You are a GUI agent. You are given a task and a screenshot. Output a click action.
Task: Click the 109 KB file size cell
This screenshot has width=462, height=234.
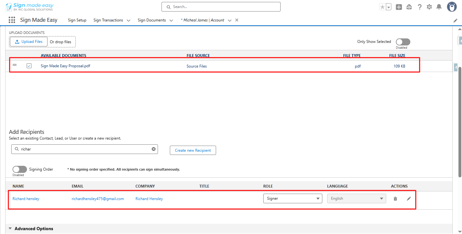[x=399, y=66]
